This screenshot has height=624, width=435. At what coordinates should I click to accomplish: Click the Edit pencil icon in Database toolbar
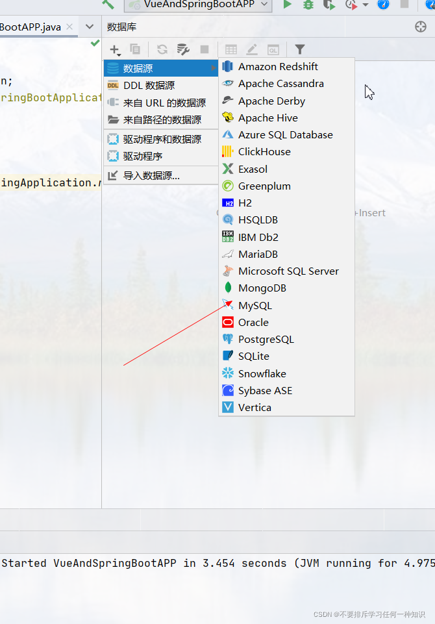coord(252,49)
